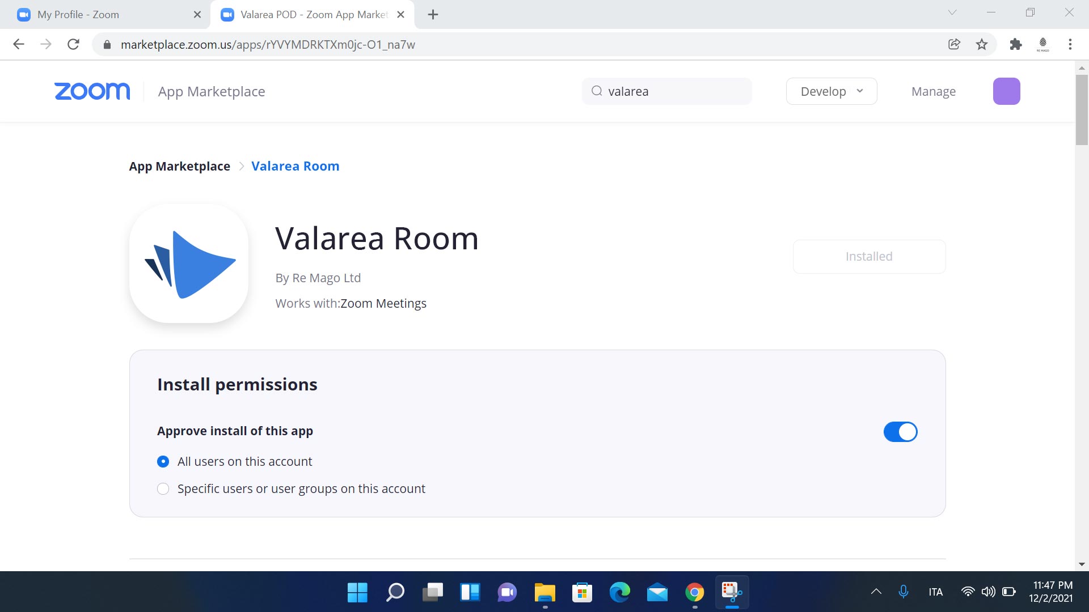The width and height of the screenshot is (1089, 612).
Task: Open Chrome extensions puzzle icon
Action: [x=1015, y=44]
